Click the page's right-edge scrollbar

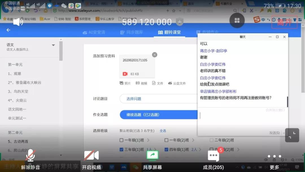tap(303, 59)
